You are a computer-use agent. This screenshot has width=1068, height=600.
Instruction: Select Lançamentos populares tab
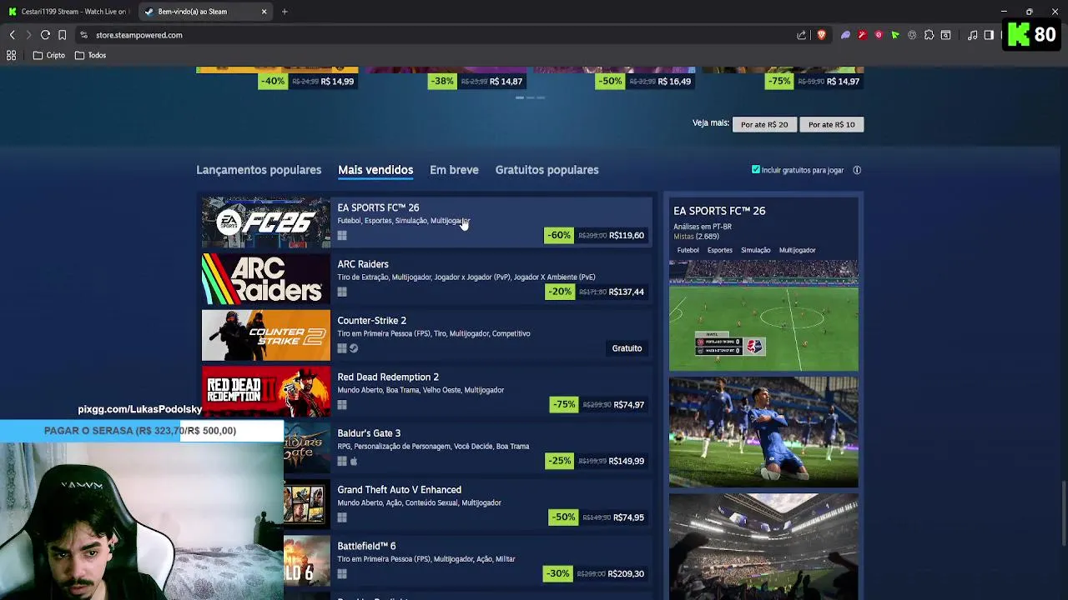[259, 170]
